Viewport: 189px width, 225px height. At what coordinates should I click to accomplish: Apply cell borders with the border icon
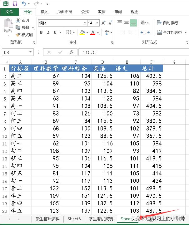[68, 32]
